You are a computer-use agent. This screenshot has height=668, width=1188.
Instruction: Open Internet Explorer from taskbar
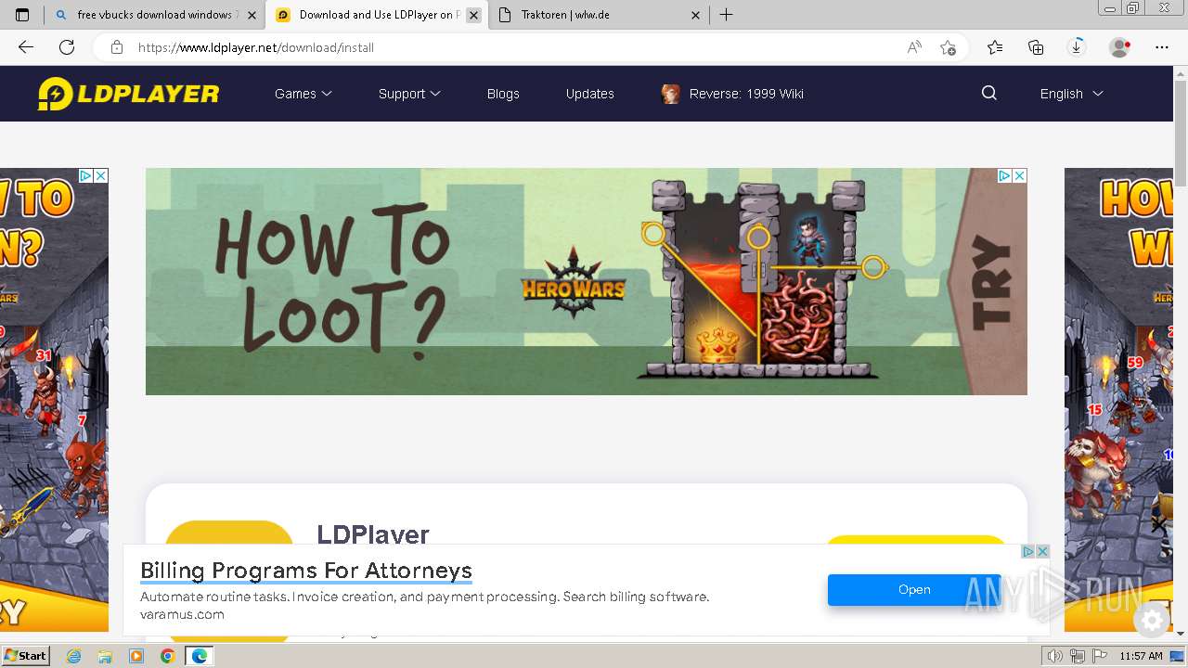pyautogui.click(x=74, y=656)
